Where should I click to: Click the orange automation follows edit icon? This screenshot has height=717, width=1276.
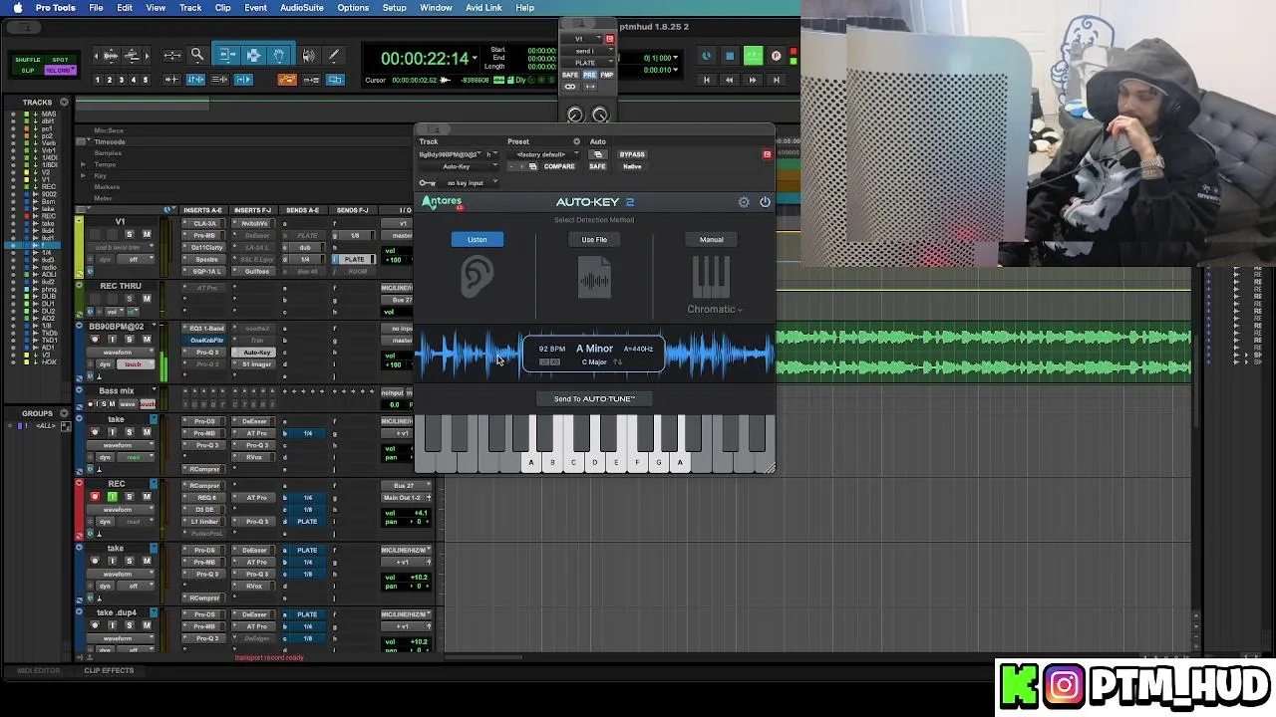click(x=287, y=80)
